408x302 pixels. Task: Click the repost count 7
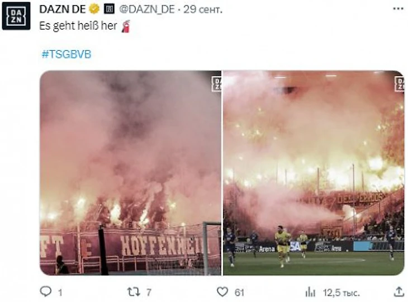coord(149,292)
